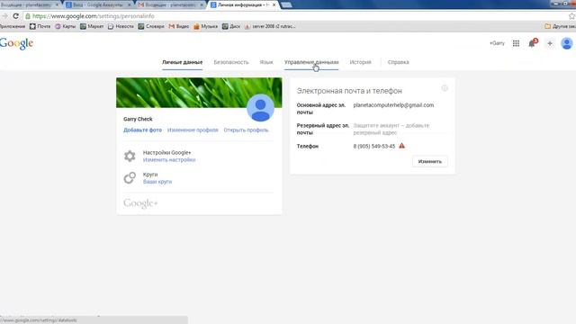Open the account avatar in header
This screenshot has width=576, height=324.
point(567,43)
